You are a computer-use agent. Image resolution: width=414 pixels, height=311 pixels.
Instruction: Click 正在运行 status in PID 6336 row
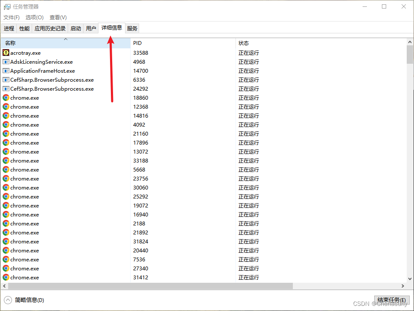tap(249, 80)
